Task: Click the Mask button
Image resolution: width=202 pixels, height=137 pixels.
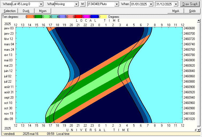Action: pyautogui.click(x=176, y=11)
